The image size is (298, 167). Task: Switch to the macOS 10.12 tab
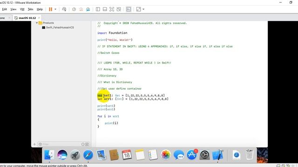coord(27,18)
